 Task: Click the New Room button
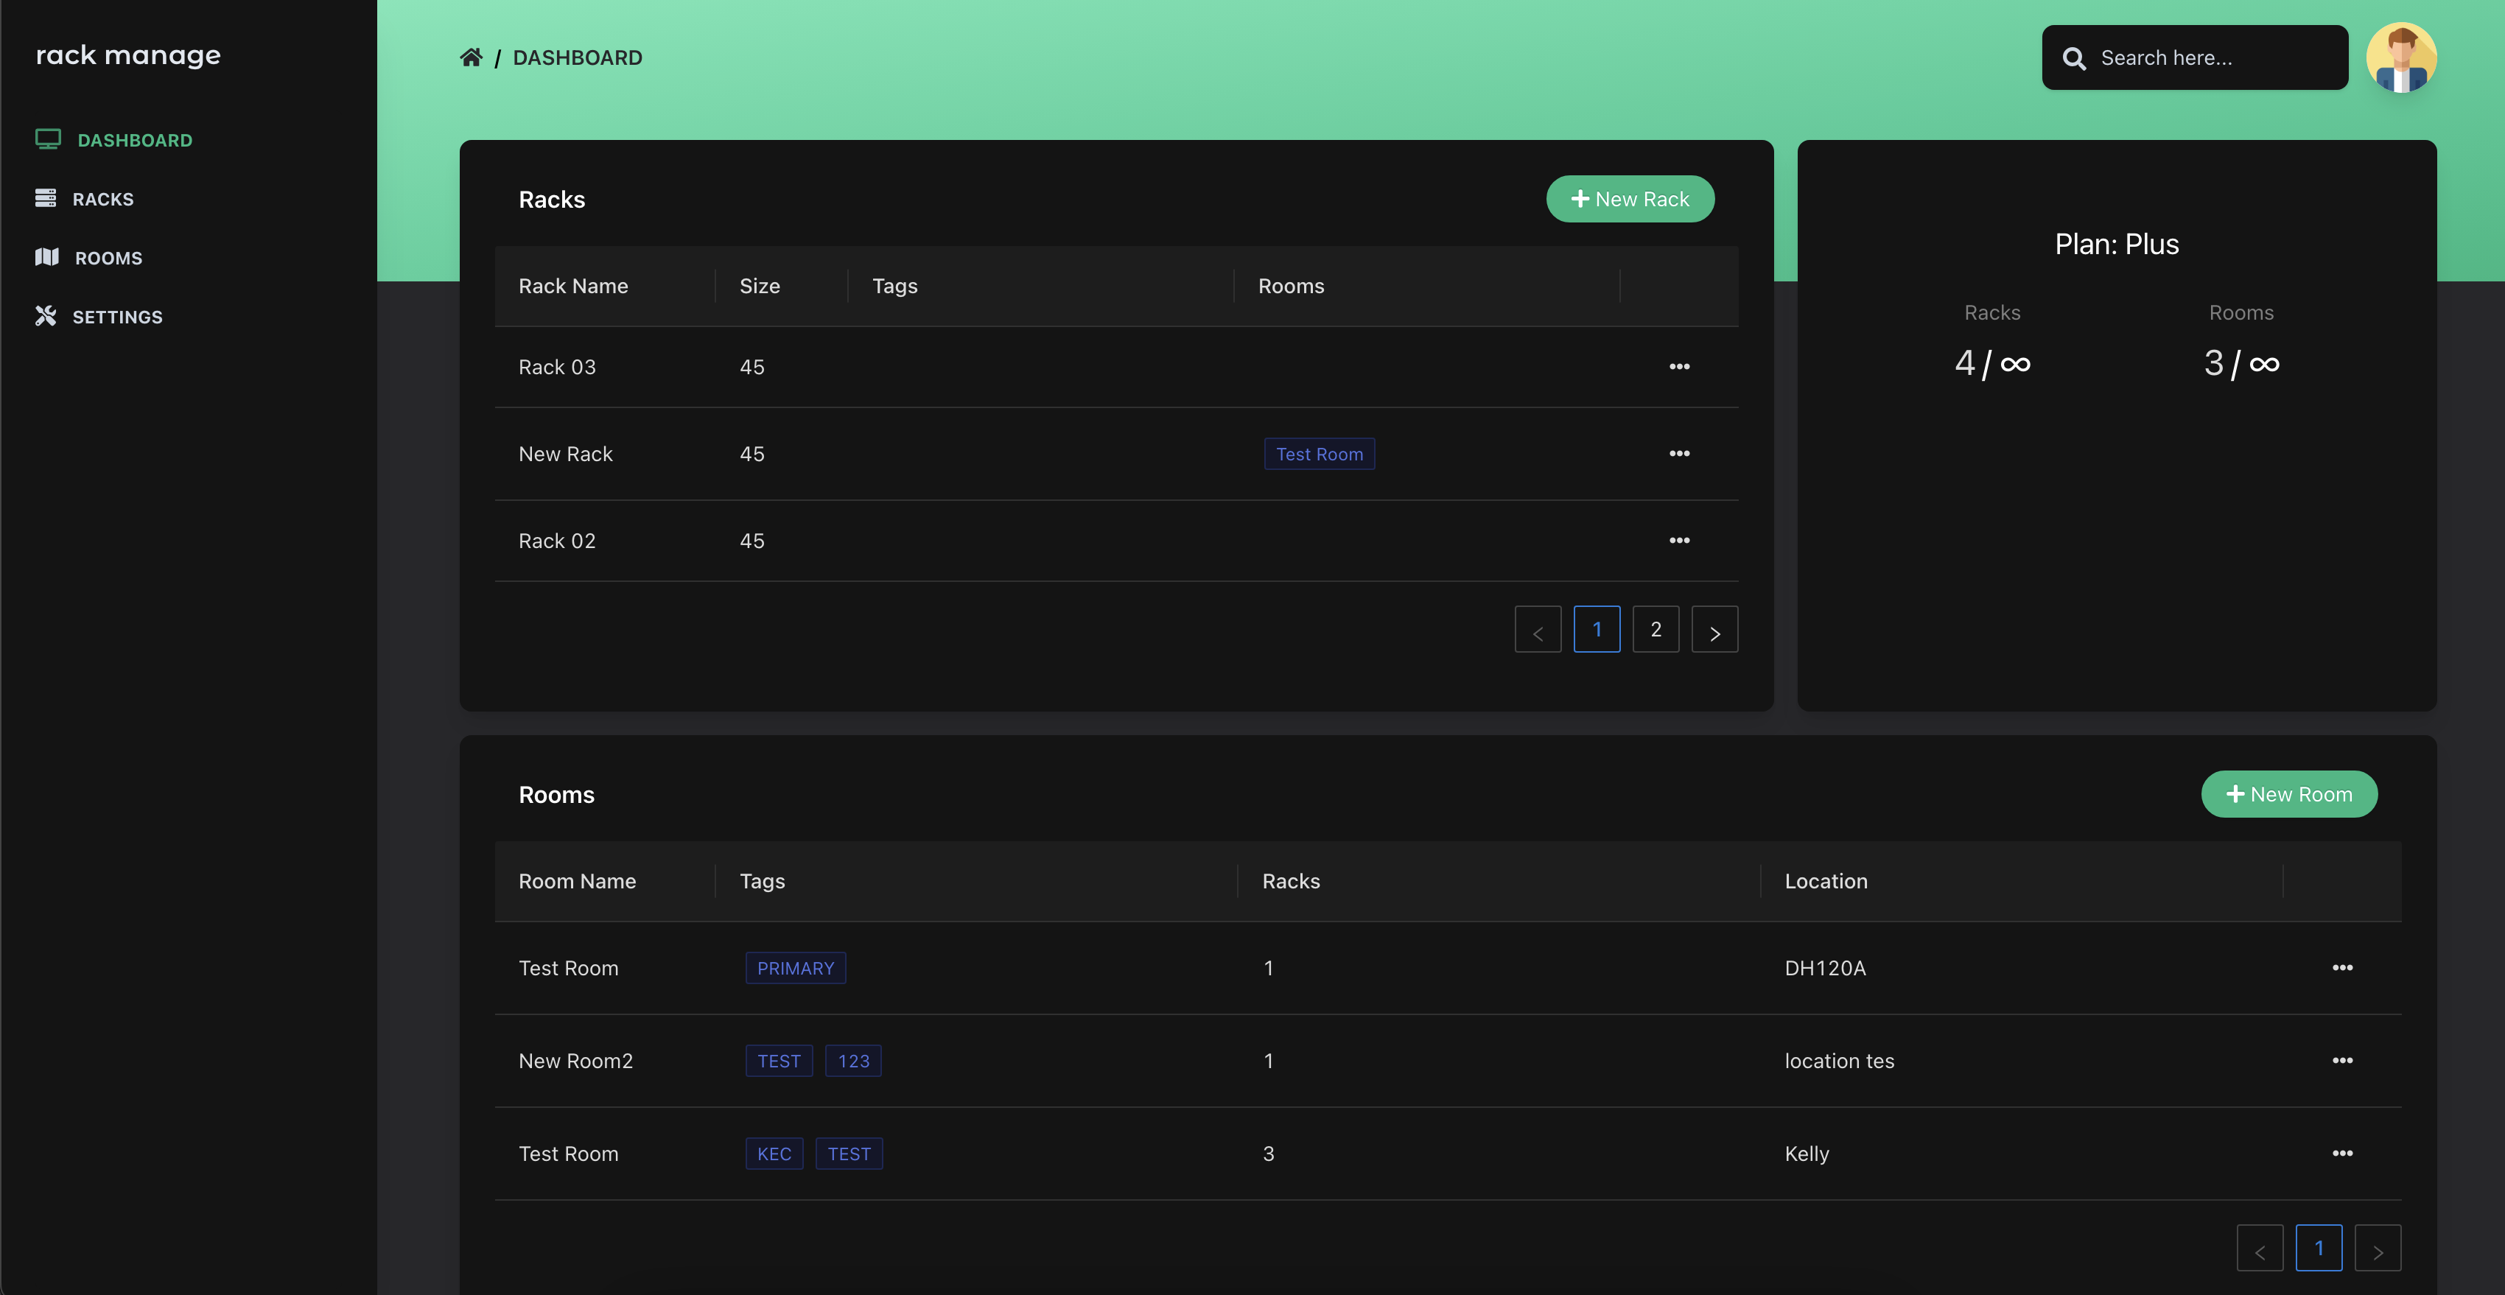point(2288,793)
